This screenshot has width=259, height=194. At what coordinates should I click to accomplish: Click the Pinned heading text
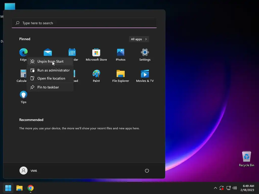(x=25, y=39)
